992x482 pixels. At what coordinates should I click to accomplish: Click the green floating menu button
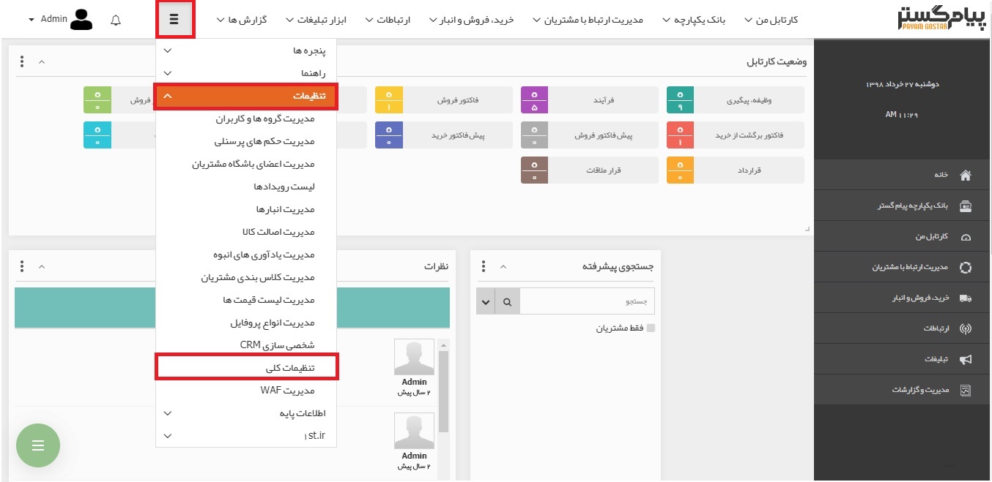point(38,445)
